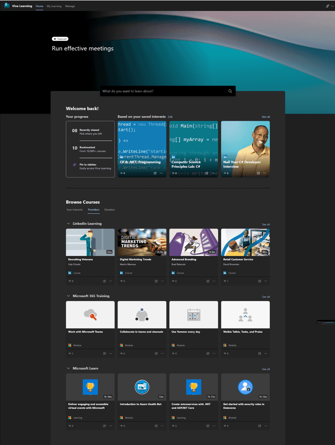335x445 pixels.
Task: Open the Home tab
Action: (40, 6)
